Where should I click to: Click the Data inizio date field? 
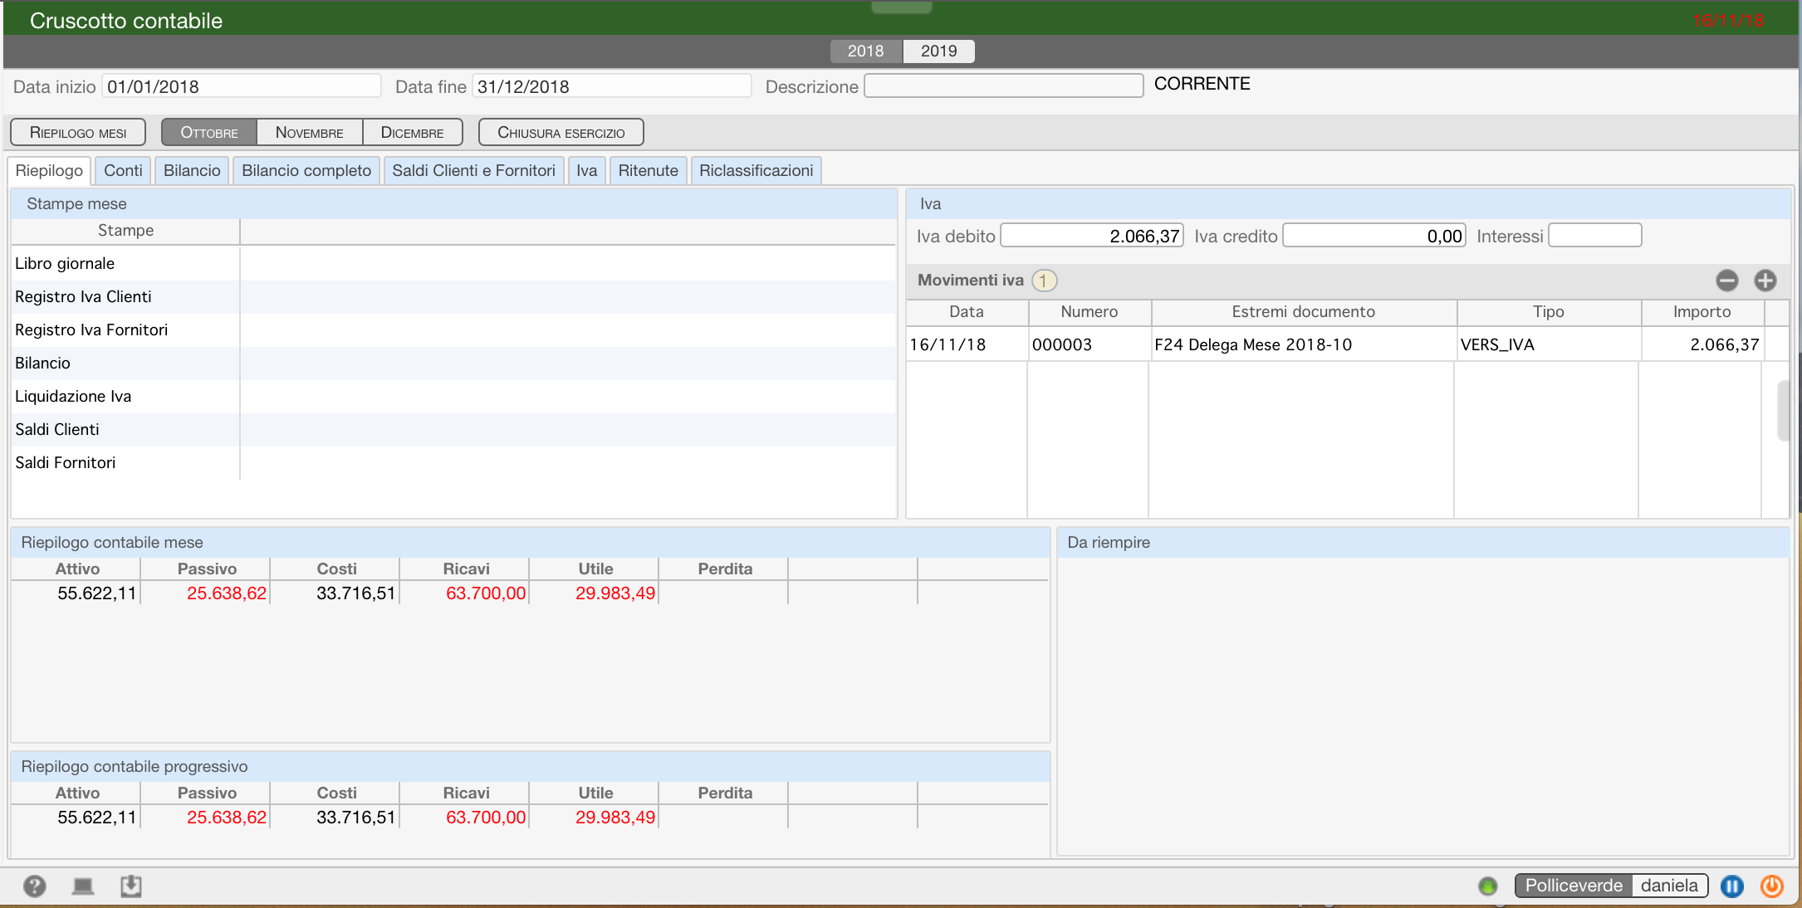click(x=242, y=86)
